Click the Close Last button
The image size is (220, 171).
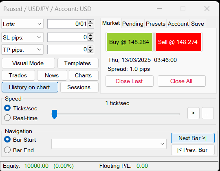[x=130, y=81]
